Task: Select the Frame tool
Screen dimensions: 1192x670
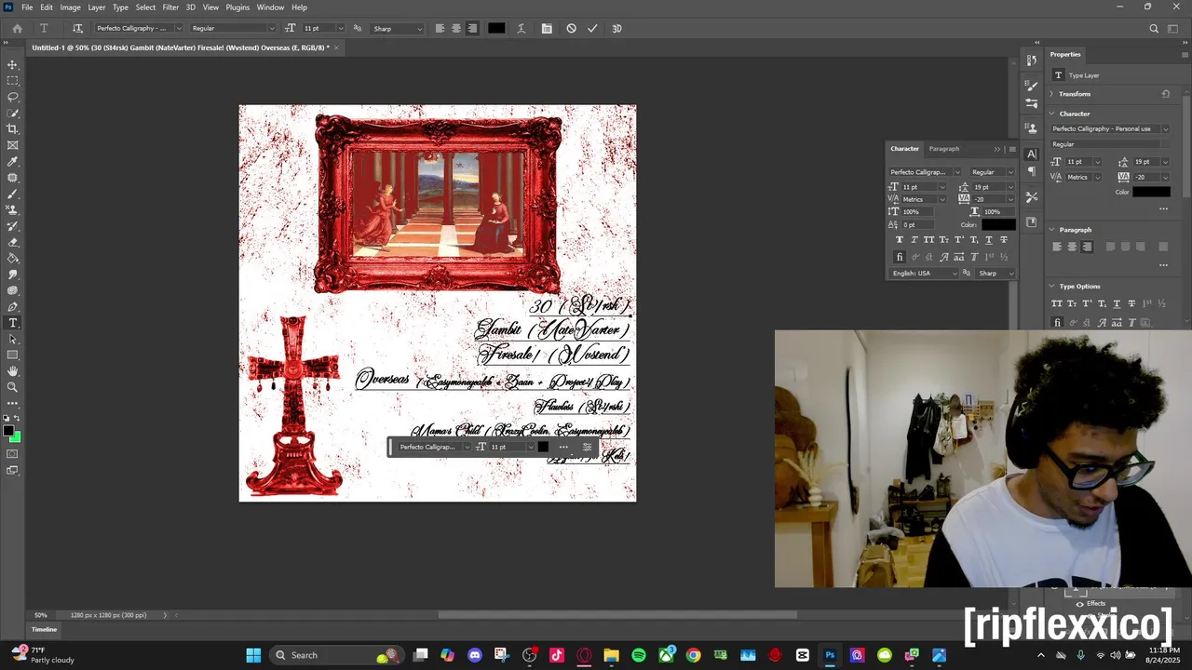Action: pos(13,145)
